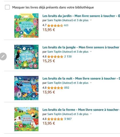Image resolution: width=120 pixels, height=137 pixels.
Task: Click Les bruits de la nuit cover thumbnail
Action: pyautogui.click(x=26, y=88)
